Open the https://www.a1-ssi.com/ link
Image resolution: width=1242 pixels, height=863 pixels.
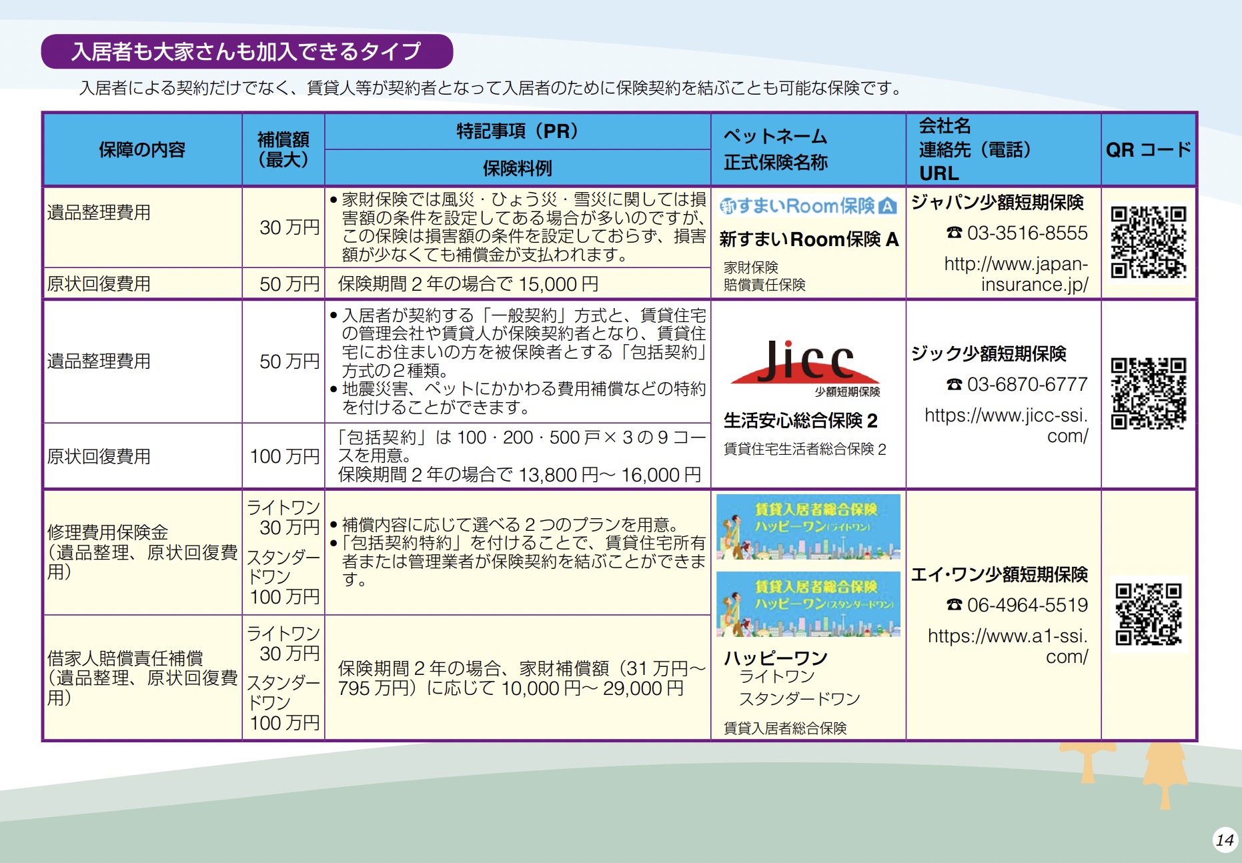pos(1007,646)
